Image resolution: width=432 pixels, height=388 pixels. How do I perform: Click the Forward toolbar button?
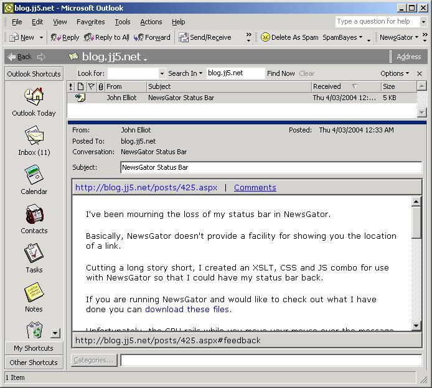pos(152,37)
